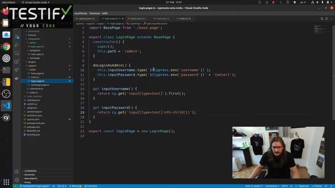Close the login.page.ts editor tab
The height and width of the screenshot is (188, 335).
tap(122, 19)
